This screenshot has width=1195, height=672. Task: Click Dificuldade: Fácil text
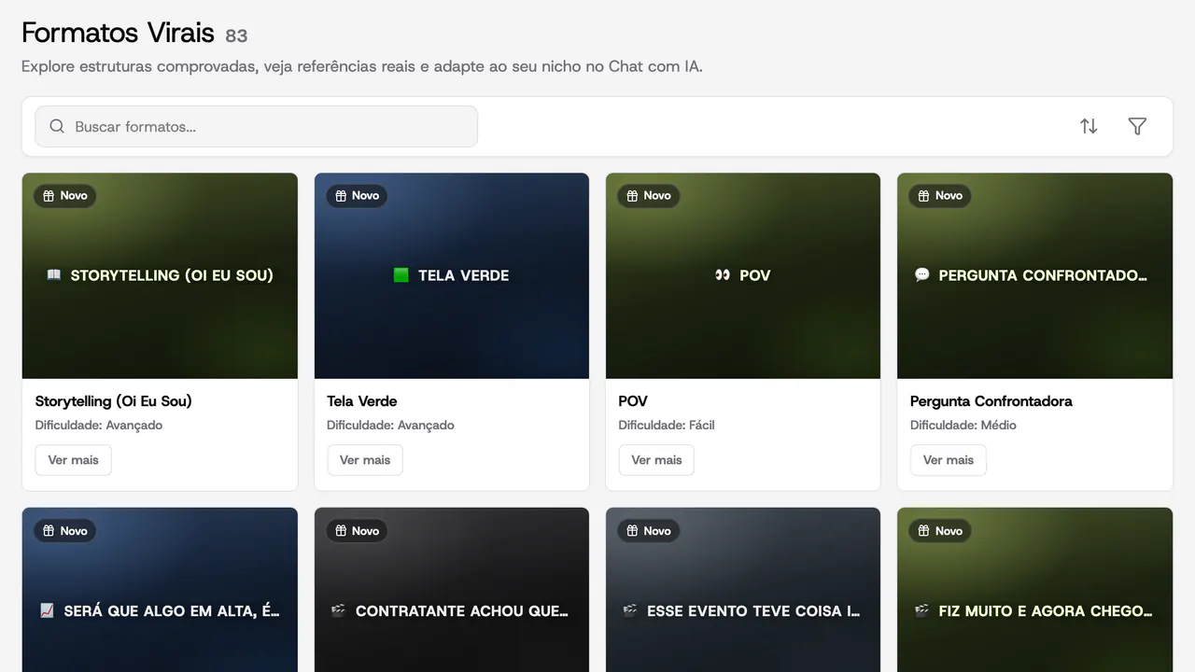[667, 425]
